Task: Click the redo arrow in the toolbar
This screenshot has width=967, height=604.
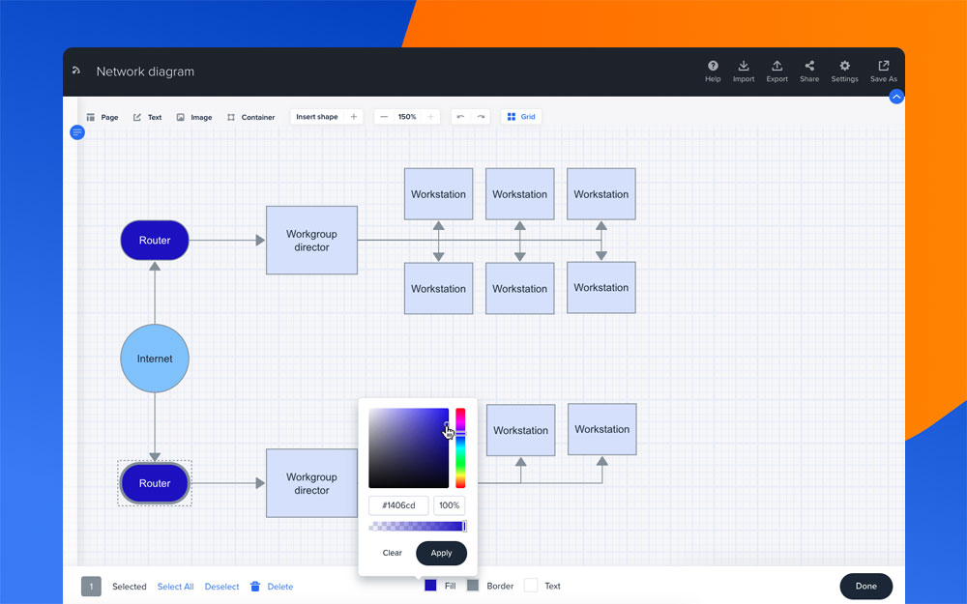Action: pyautogui.click(x=481, y=117)
